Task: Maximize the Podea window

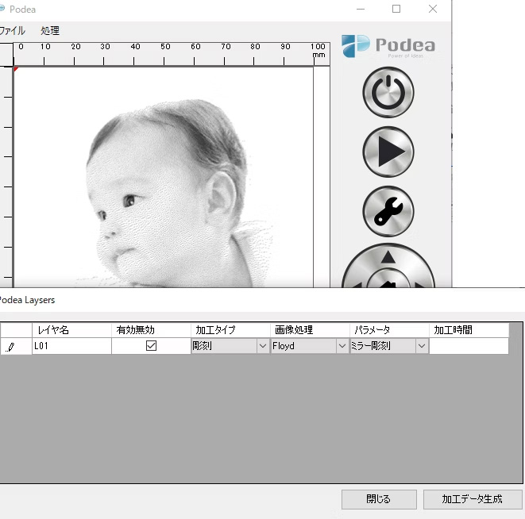Action: click(x=396, y=10)
